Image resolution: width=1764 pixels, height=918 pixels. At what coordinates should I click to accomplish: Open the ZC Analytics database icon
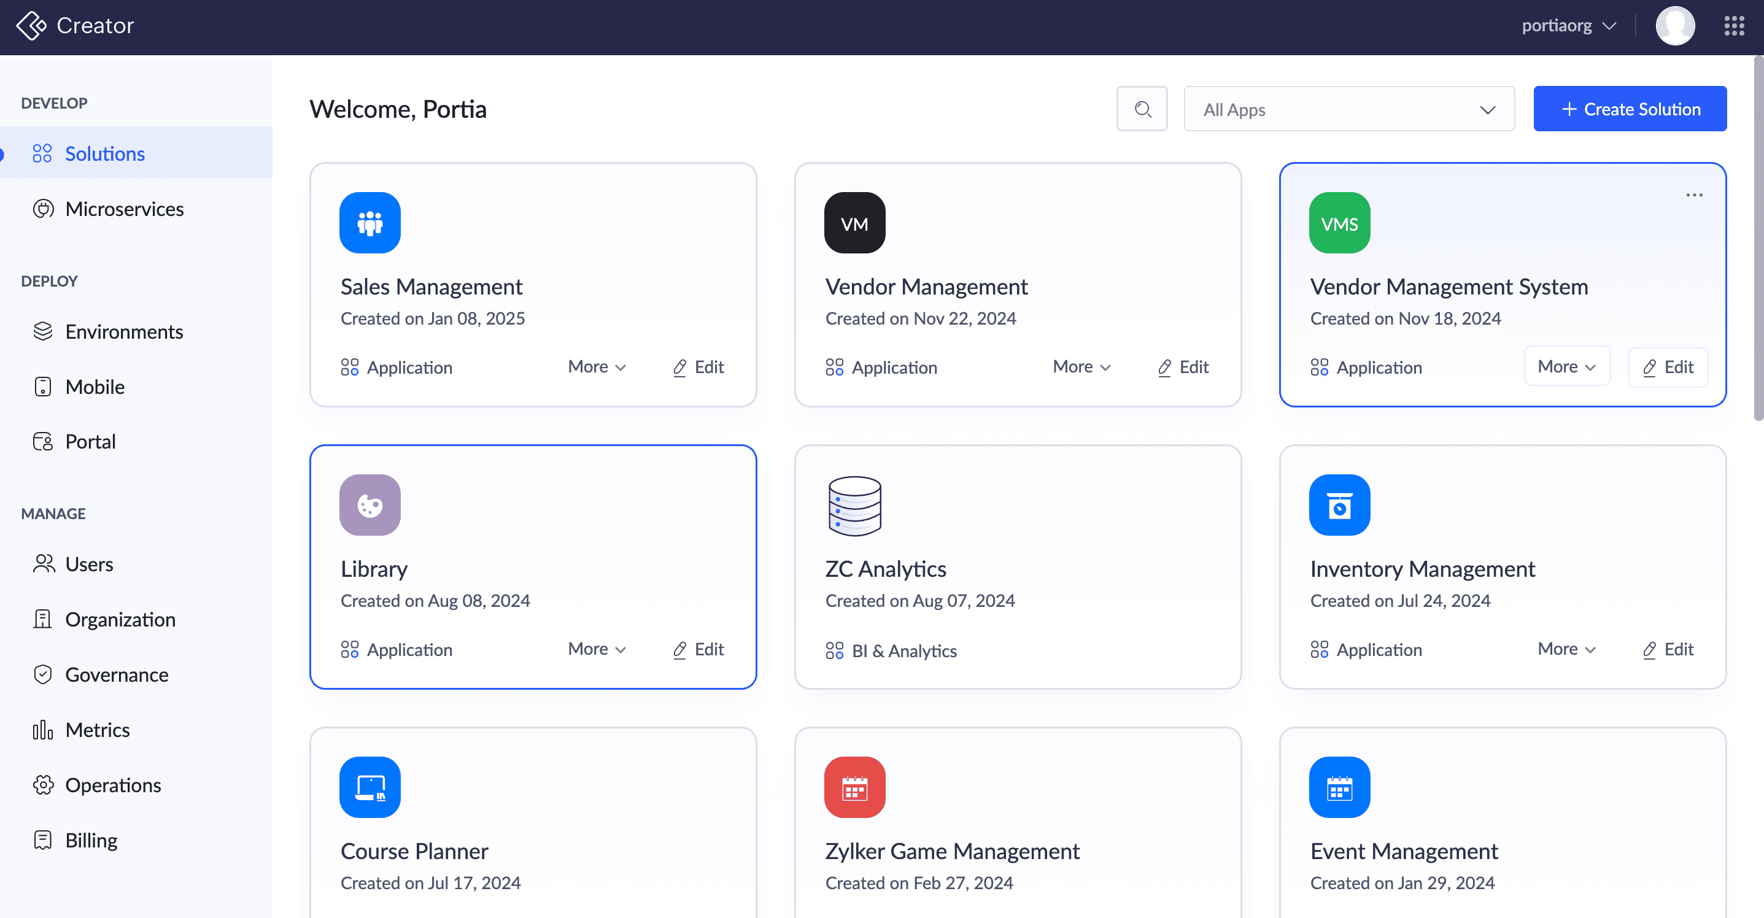[x=854, y=505]
